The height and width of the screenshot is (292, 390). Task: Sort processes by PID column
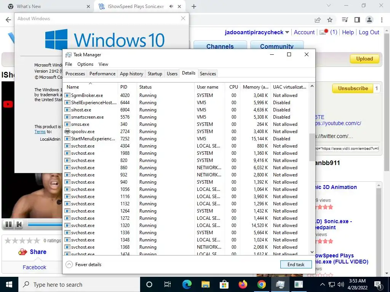(x=127, y=87)
